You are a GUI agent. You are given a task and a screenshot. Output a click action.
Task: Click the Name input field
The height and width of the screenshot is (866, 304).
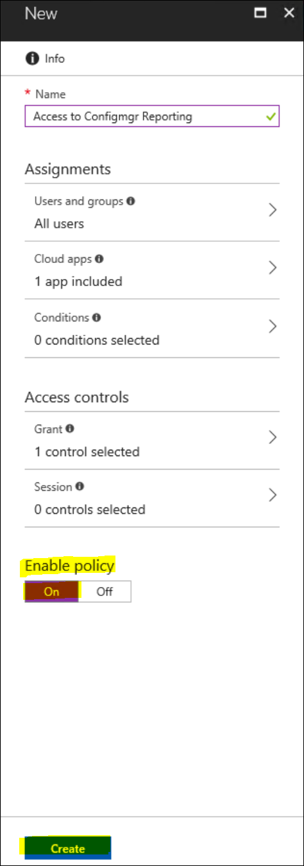pyautogui.click(x=152, y=117)
